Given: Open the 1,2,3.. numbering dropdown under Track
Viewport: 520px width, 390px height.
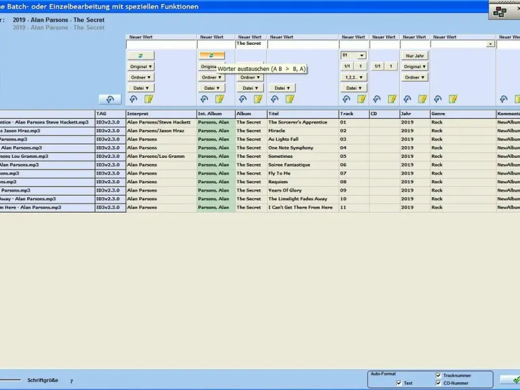Looking at the screenshot, I should tap(354, 77).
